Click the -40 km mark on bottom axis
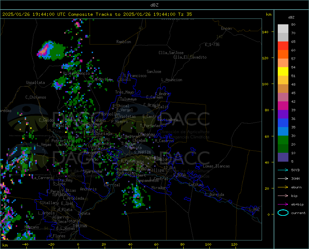Screen dimensions: 309x249 pos(25,245)
